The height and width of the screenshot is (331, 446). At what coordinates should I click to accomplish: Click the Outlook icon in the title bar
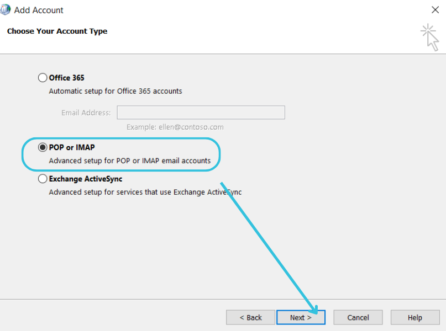pyautogui.click(x=6, y=10)
